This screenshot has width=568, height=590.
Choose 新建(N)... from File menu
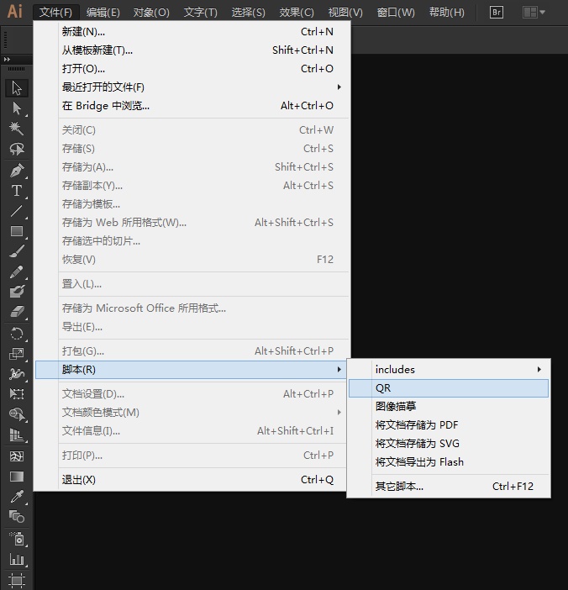pos(192,32)
